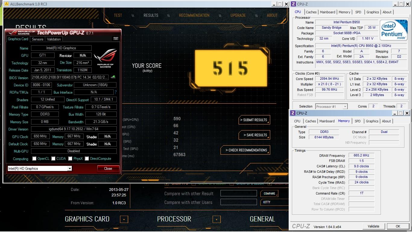The width and height of the screenshot is (412, 232).
Task: Click the Republic of Gamers logo in GPU-Z
Action: [x=105, y=58]
